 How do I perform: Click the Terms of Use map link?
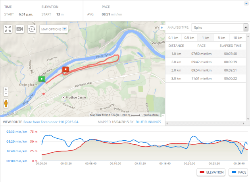tap(151, 115)
